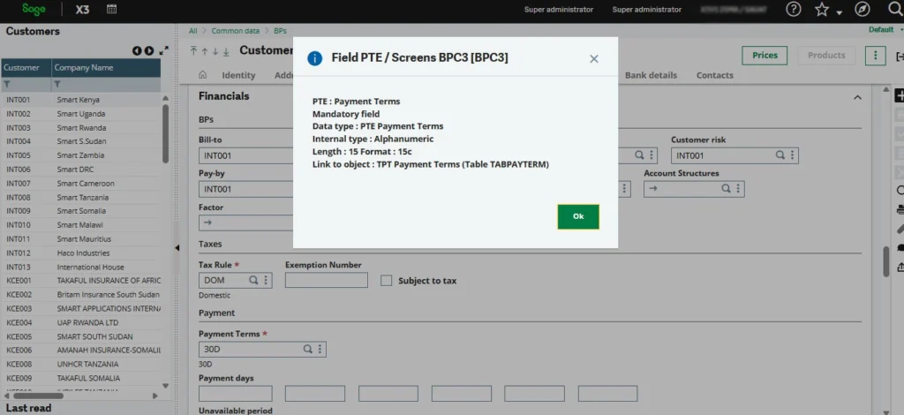This screenshot has height=415, width=904.
Task: Select customer row Smart Uganda
Action: [x=80, y=114]
